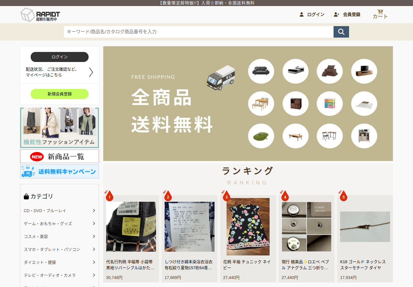Viewport: 413px width, 287px height.
Task: Select the desk and chair circle
Action: pyautogui.click(x=330, y=136)
